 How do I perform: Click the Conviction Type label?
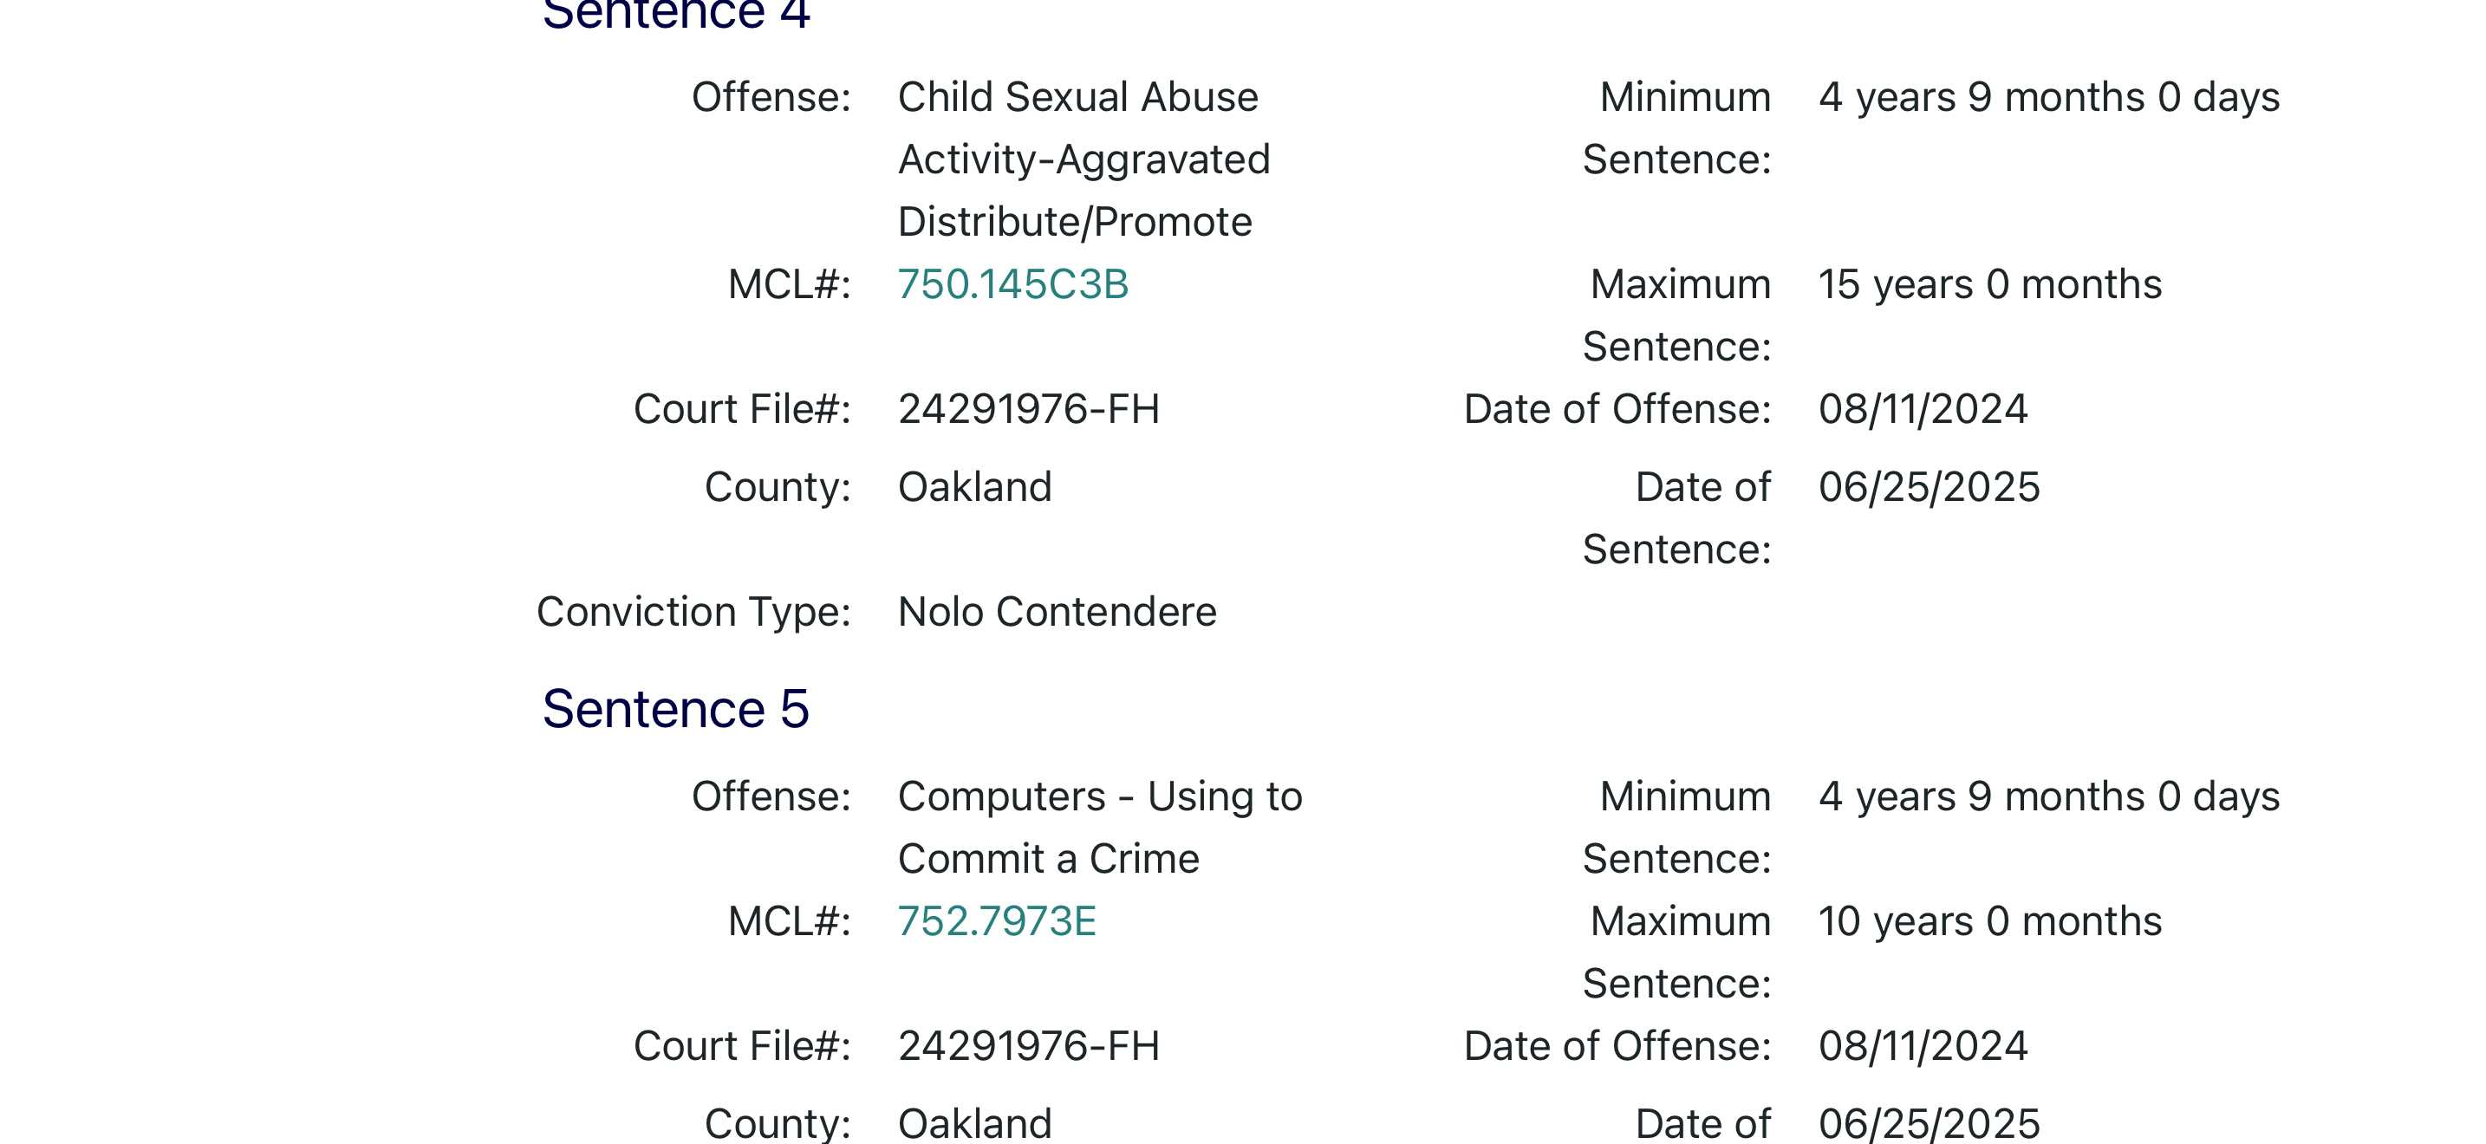(693, 612)
